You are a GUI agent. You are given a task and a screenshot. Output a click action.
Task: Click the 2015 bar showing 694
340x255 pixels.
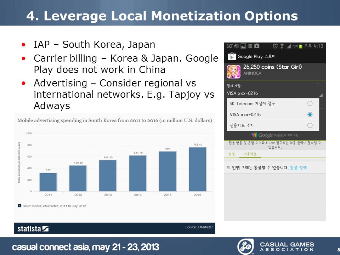click(168, 171)
